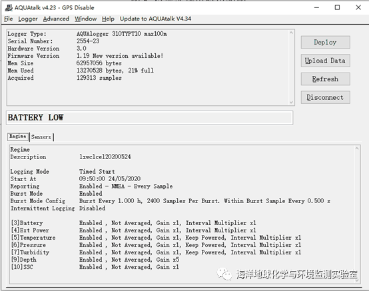
Task: Click the [7]Turbidity channel row
Action: point(156,252)
